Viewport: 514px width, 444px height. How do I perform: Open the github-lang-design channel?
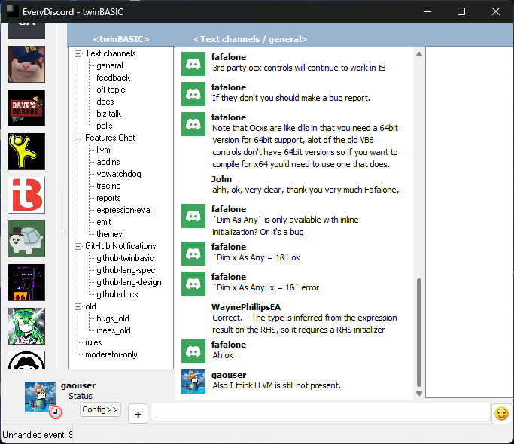129,282
